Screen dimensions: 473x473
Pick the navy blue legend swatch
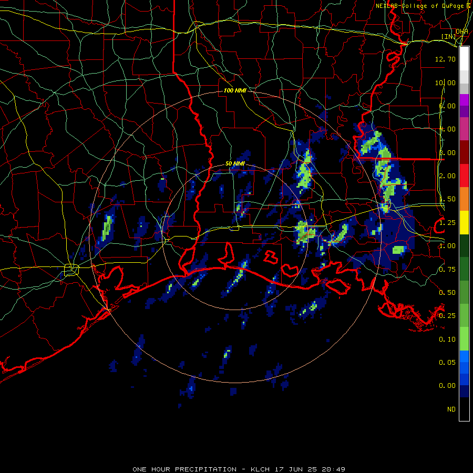464,391
